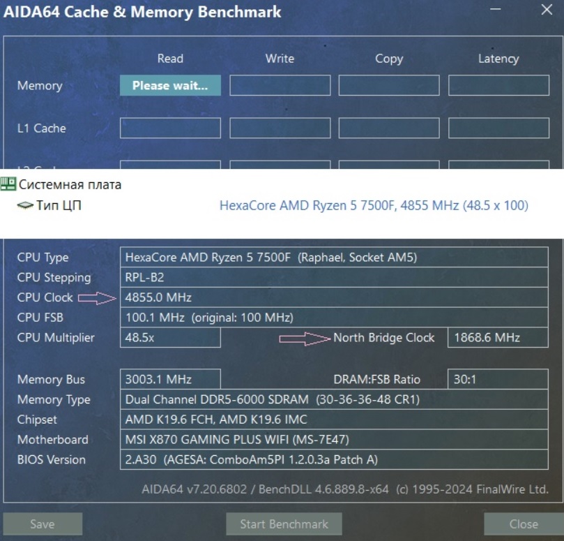Click the Memory Read 'Please wait...' cell
This screenshot has height=541, width=564.
170,85
